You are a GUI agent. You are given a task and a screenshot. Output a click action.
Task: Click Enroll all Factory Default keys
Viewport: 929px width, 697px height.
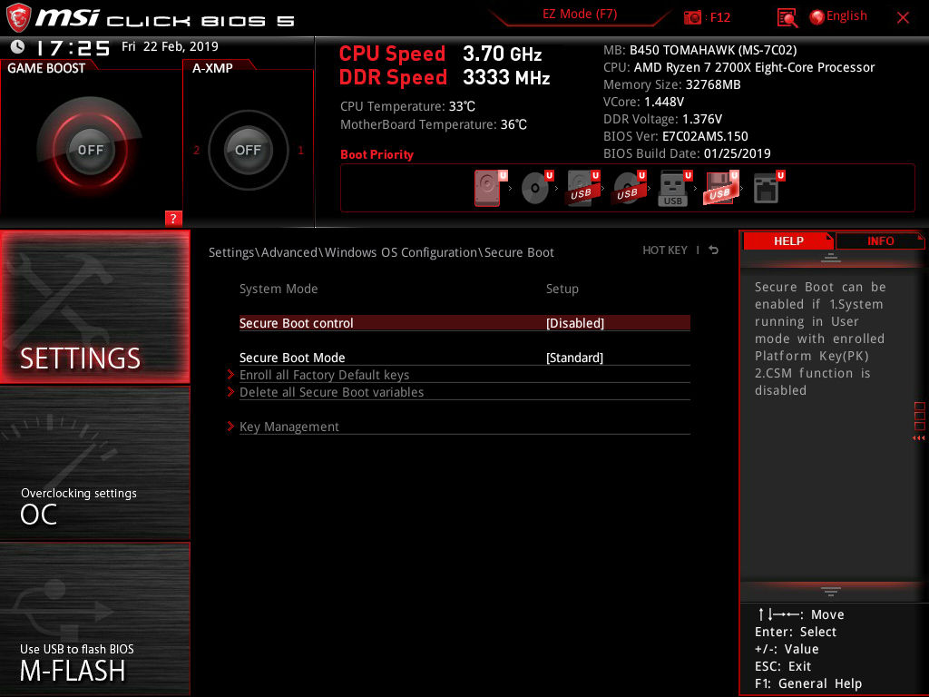(324, 375)
